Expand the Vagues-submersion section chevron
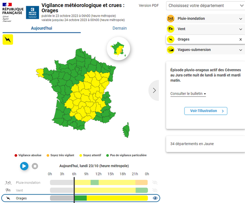245x203 pixels. (x=241, y=50)
